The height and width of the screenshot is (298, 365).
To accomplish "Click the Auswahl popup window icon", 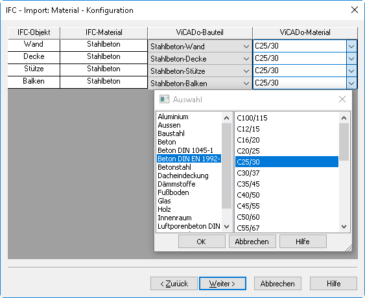I will [x=164, y=99].
